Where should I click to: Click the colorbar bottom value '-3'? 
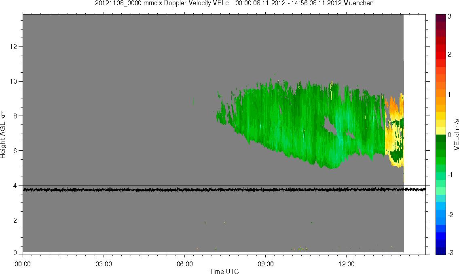click(x=451, y=253)
